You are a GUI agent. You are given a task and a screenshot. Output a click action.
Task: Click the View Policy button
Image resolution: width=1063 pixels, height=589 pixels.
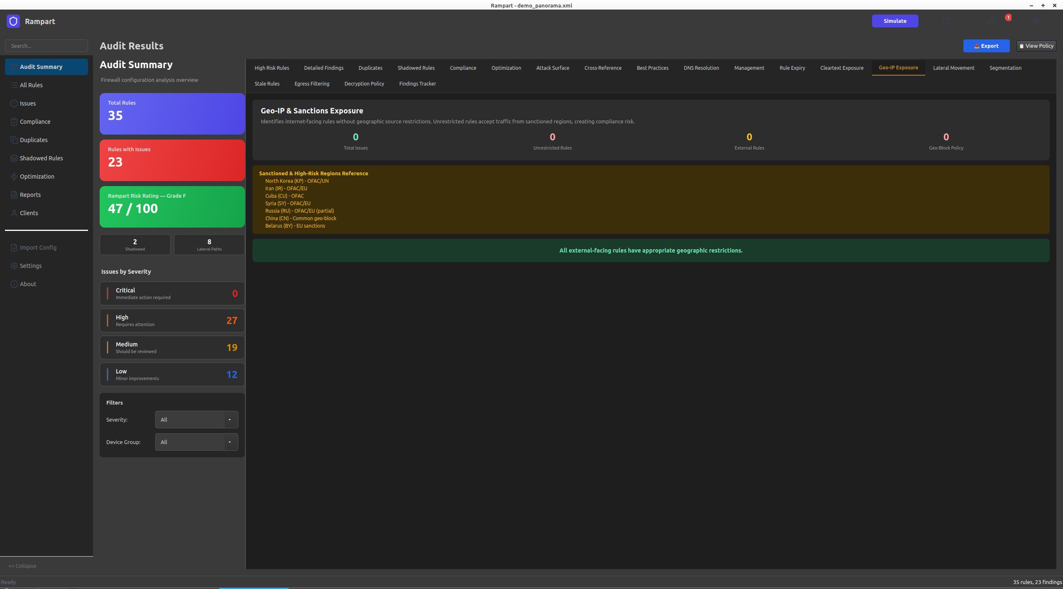(x=1036, y=46)
